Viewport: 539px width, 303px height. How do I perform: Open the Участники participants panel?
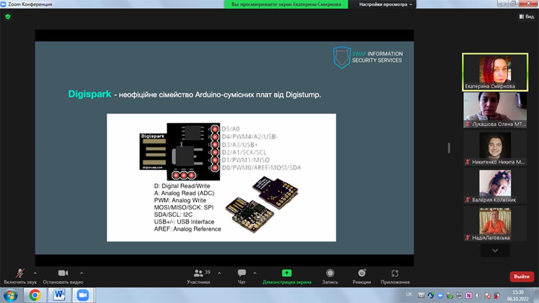[199, 277]
